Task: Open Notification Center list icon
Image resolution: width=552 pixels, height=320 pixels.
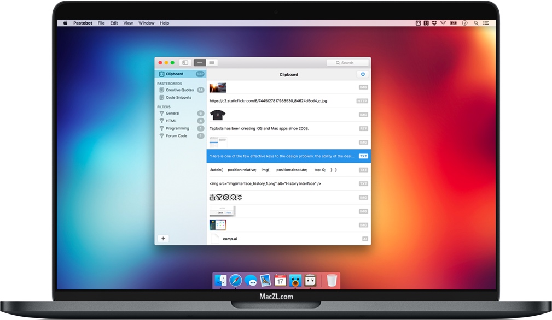Action: coord(486,23)
